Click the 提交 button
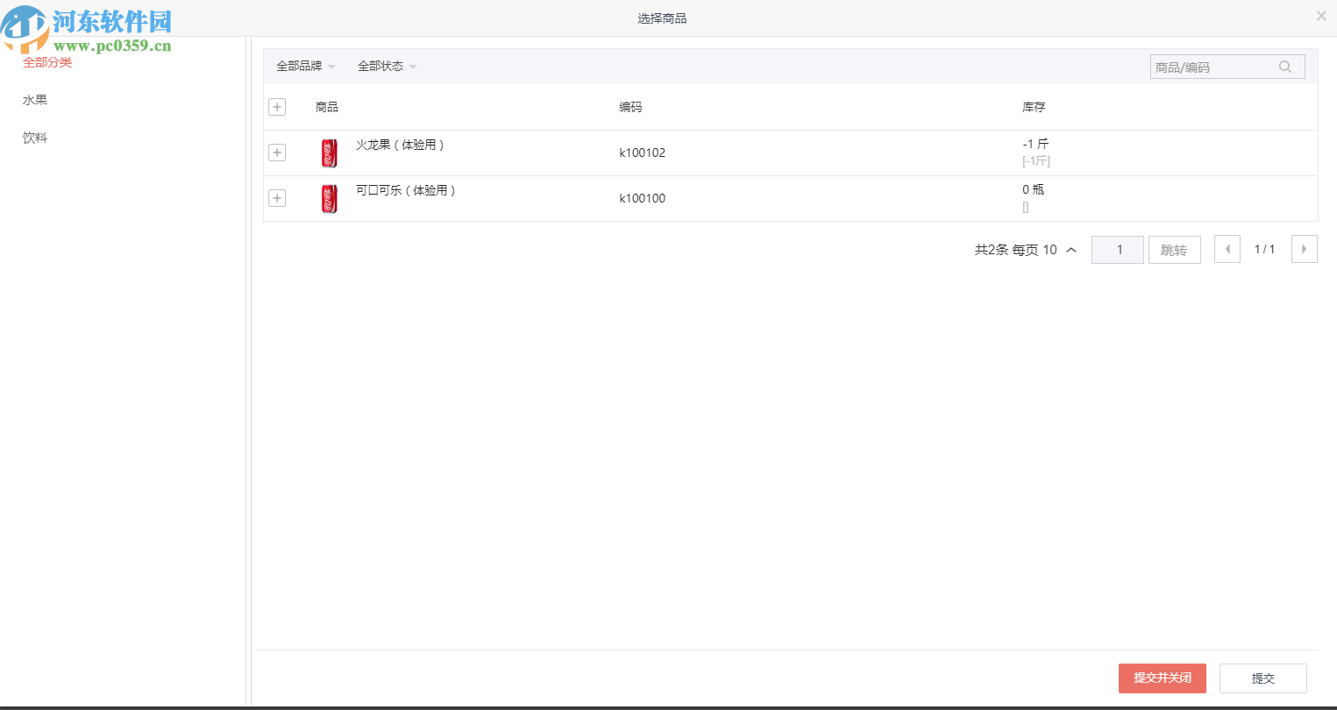The image size is (1337, 710). tap(1263, 678)
